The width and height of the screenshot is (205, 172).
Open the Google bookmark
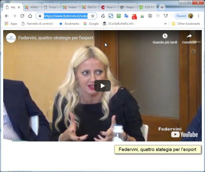click(91, 24)
